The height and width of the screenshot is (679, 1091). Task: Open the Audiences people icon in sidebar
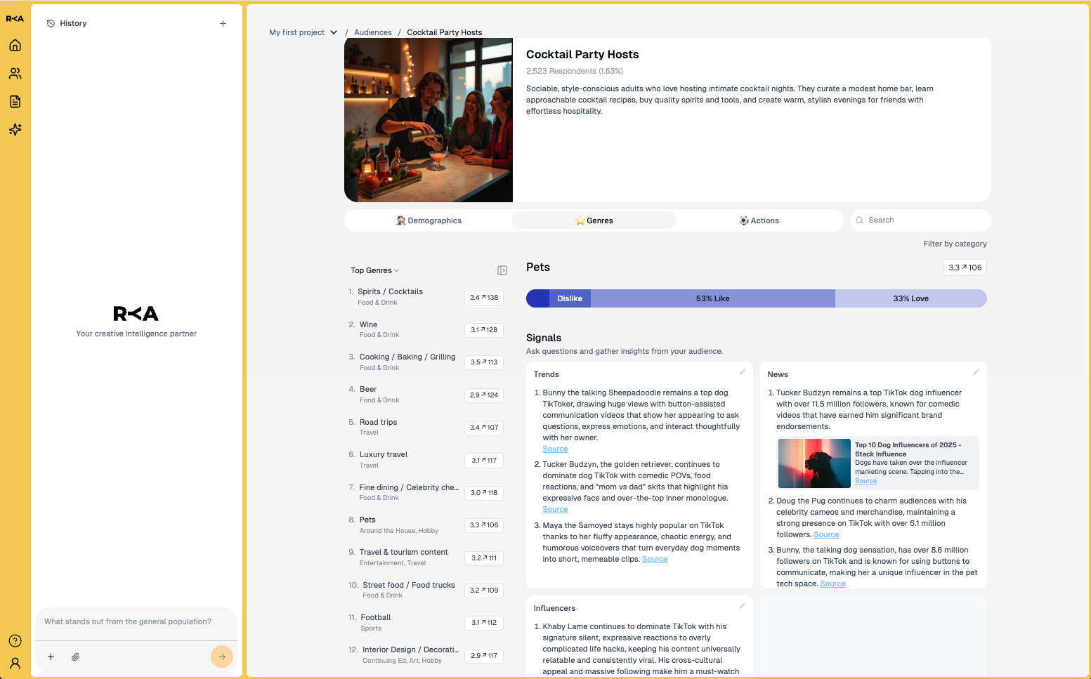15,74
